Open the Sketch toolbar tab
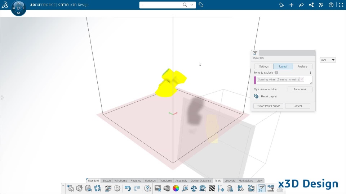Viewport: 346px width, 194px height. pyautogui.click(x=107, y=181)
